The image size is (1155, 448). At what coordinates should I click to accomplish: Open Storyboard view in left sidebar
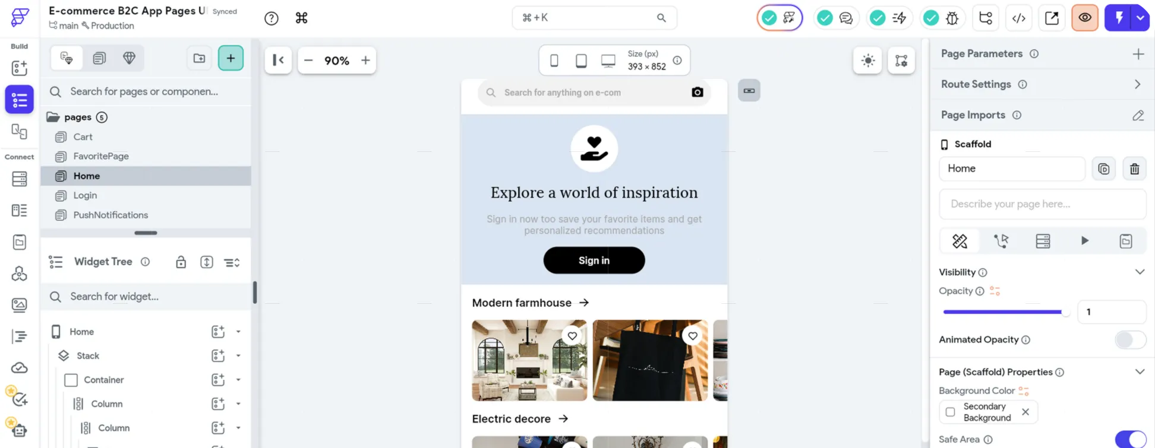[19, 131]
